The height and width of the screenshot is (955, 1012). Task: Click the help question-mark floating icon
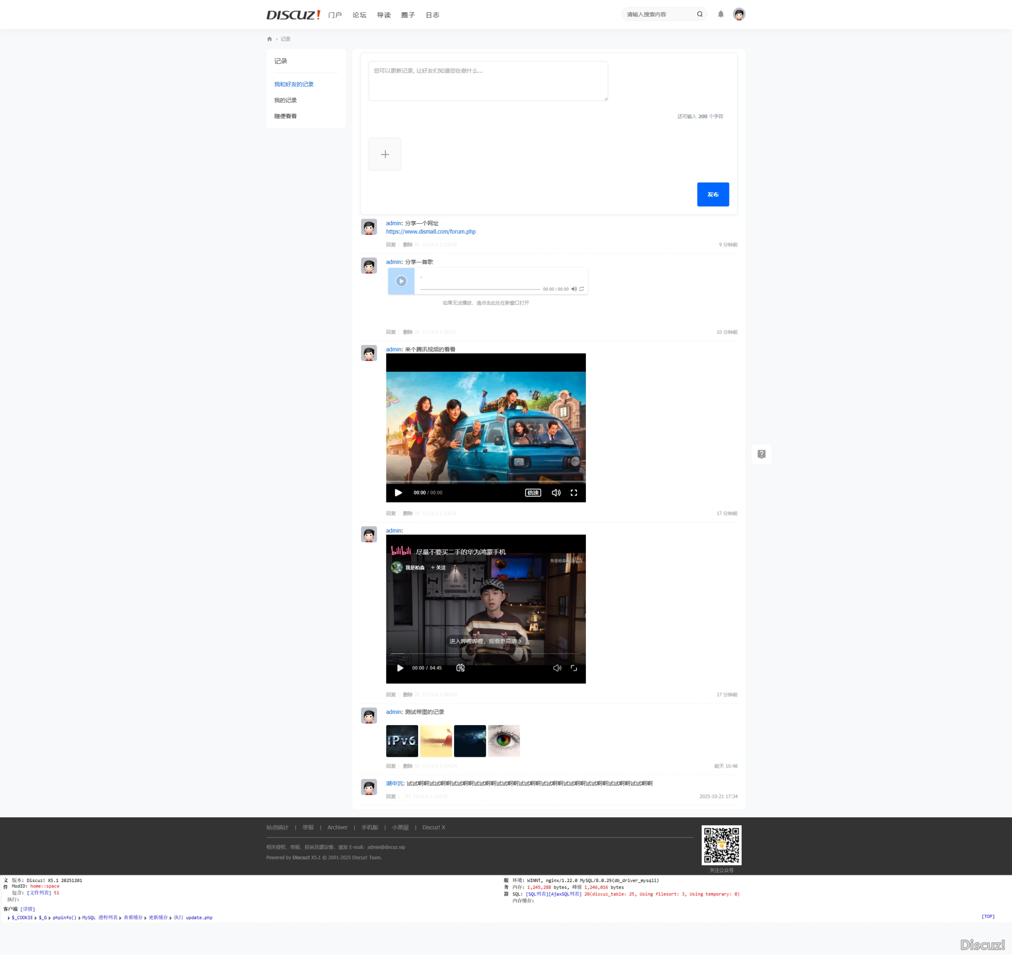click(x=761, y=454)
